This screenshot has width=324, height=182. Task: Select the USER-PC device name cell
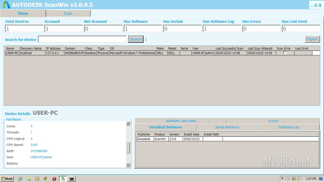coord(12,53)
